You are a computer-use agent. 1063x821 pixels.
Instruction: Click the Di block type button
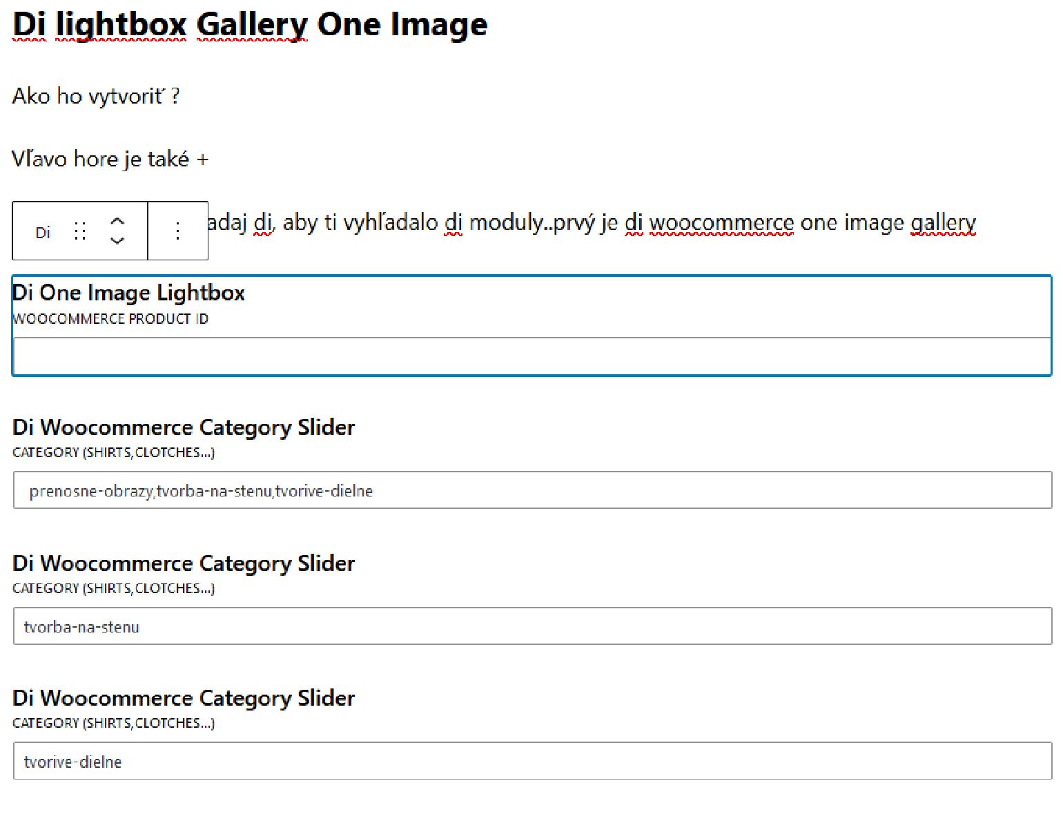[43, 232]
